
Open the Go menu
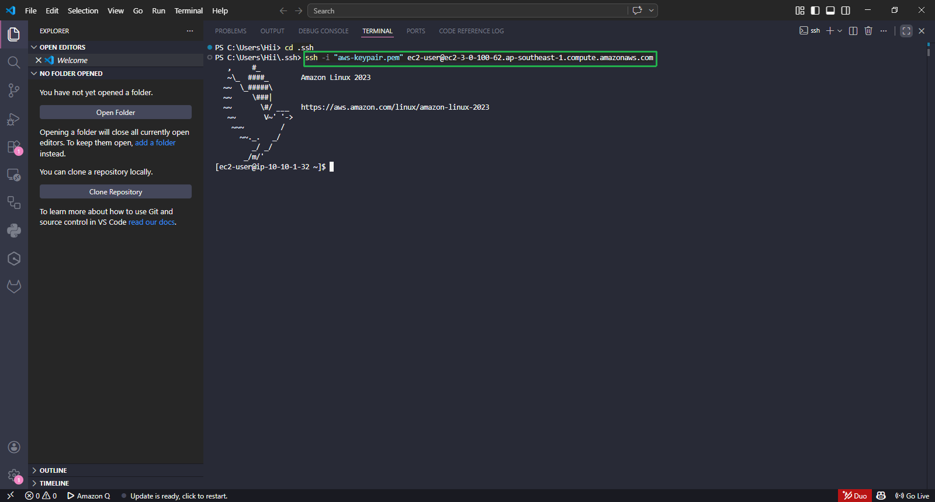click(138, 11)
